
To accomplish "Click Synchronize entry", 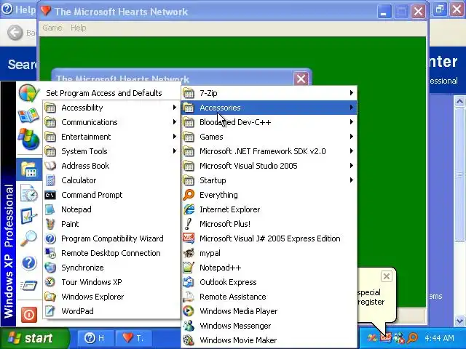I will 111,268.
